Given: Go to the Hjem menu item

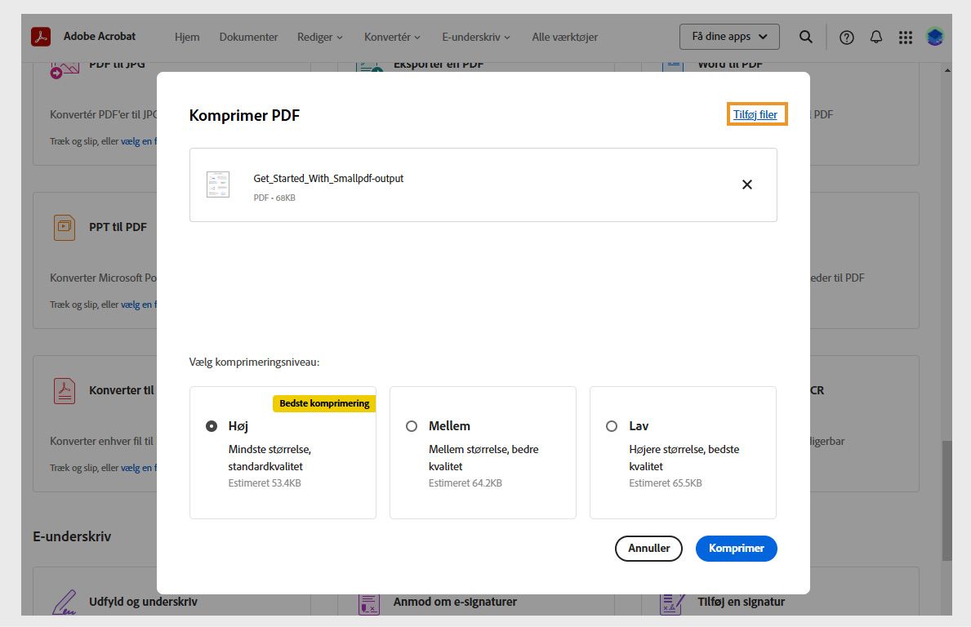Looking at the screenshot, I should (187, 37).
